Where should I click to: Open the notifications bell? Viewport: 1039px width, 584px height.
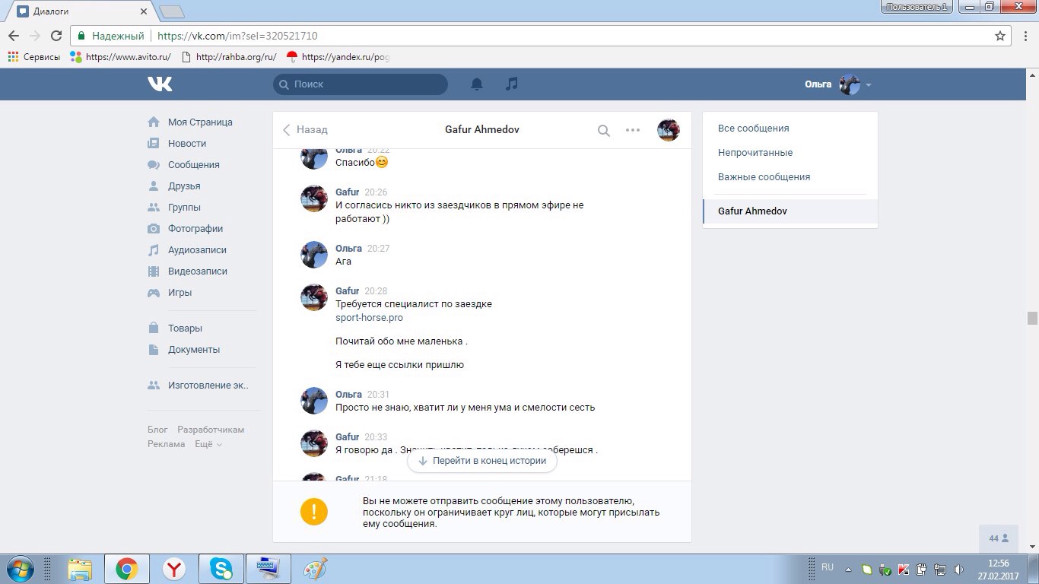477,84
